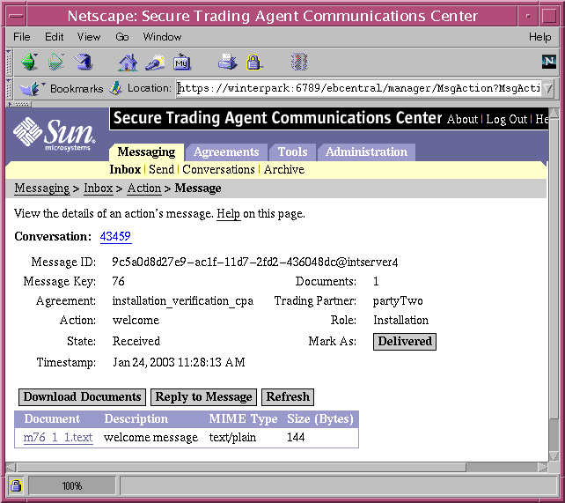Click Action in the breadcrumb trail
Viewport: 565px width, 503px height.
pos(144,189)
